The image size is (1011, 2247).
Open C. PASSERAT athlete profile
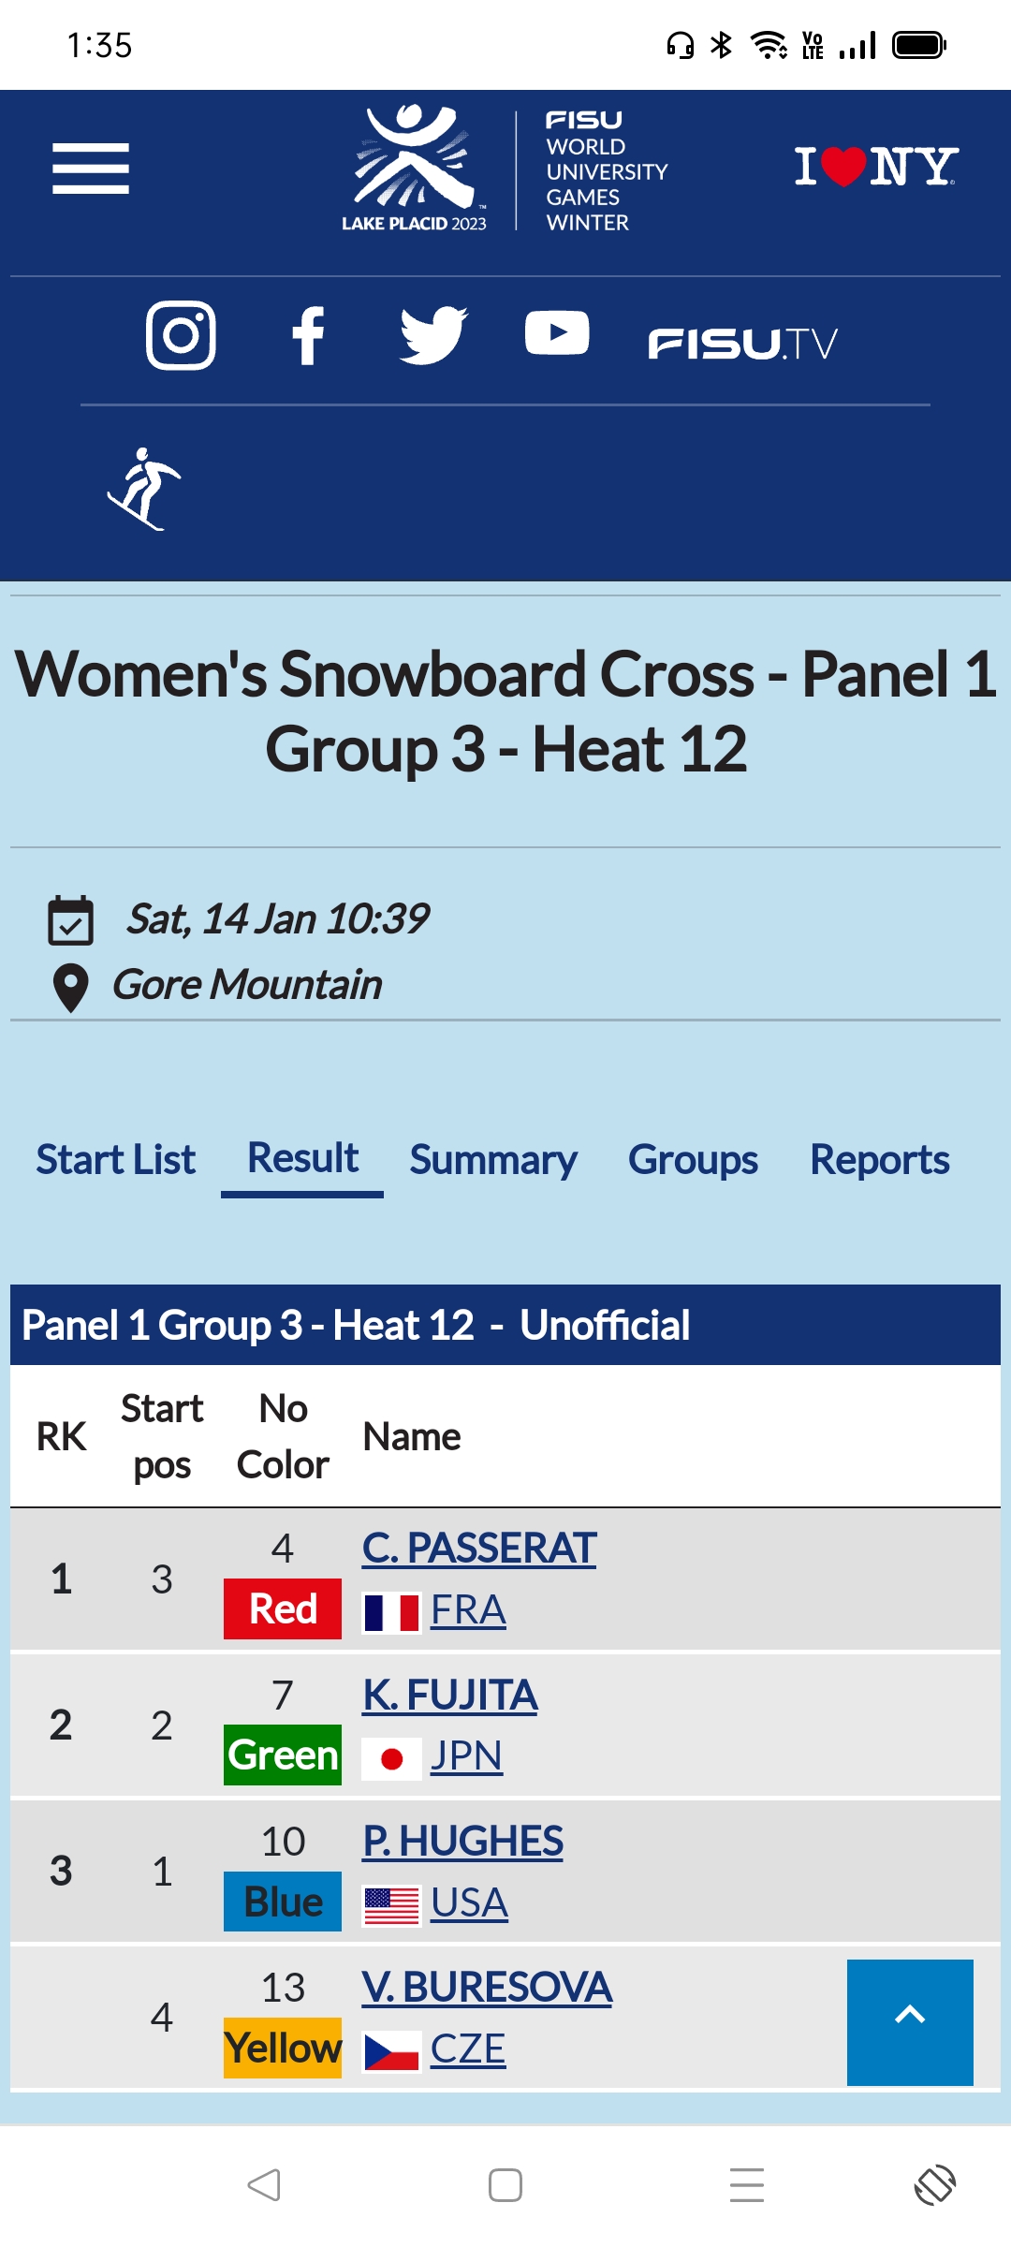click(x=479, y=1549)
